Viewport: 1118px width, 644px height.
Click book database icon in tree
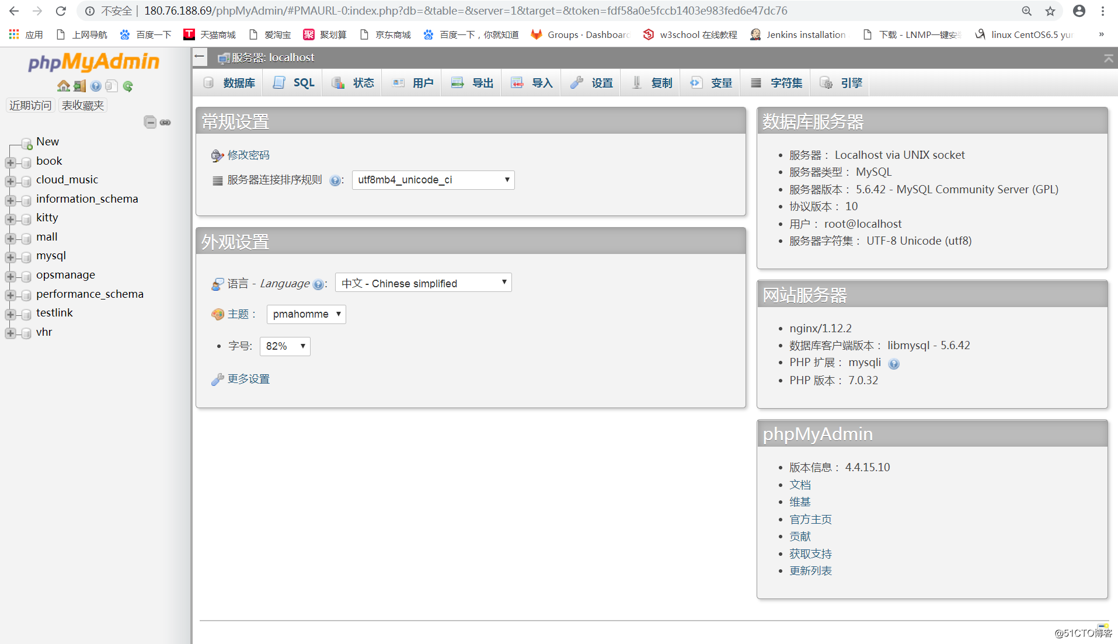tap(26, 162)
